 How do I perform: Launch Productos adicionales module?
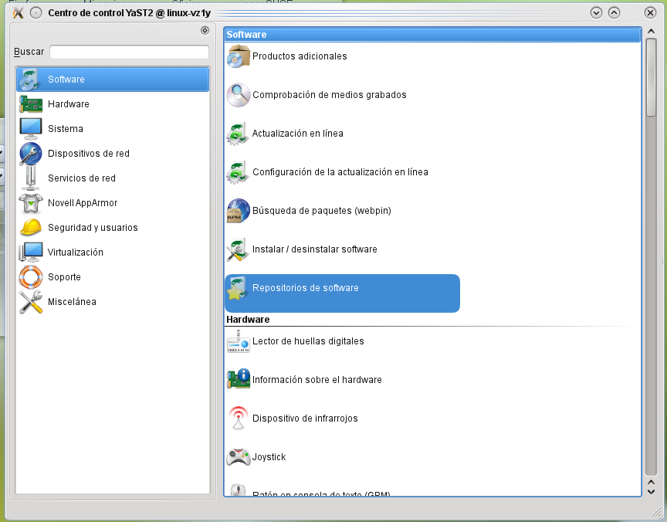click(x=300, y=56)
